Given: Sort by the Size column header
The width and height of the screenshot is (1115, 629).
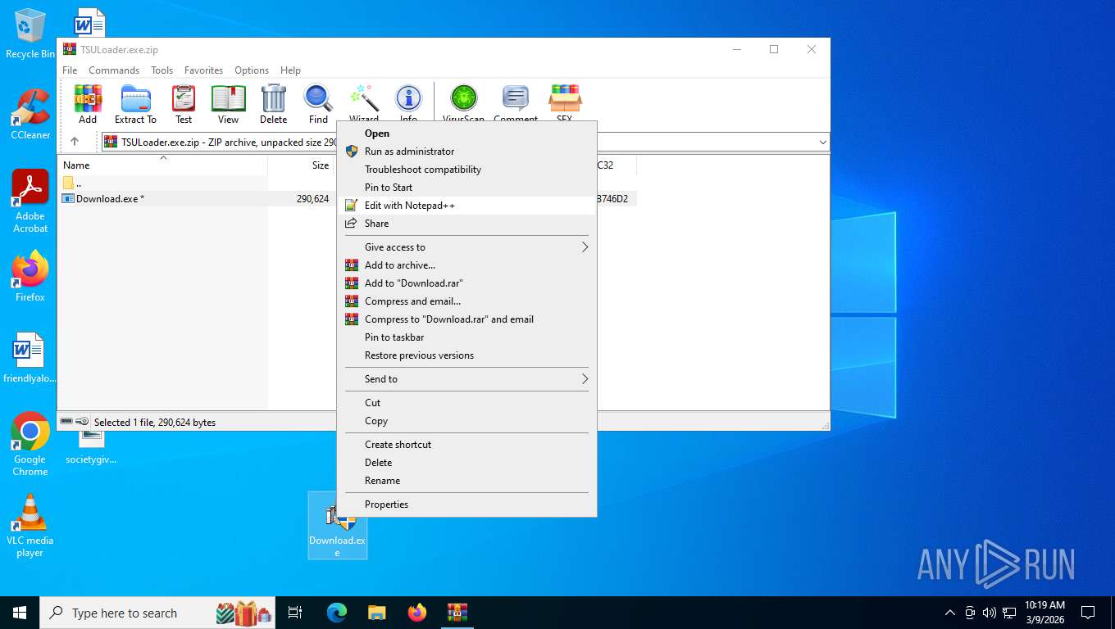Looking at the screenshot, I should point(300,165).
